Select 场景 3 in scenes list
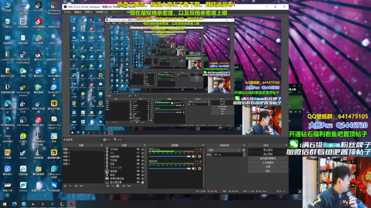Viewport: 371px width, 208px height. pos(83,156)
